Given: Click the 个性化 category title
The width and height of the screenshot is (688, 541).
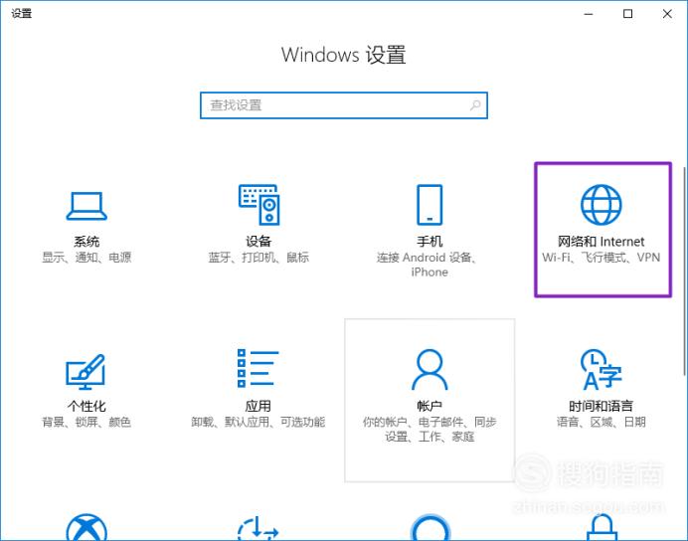Looking at the screenshot, I should pyautogui.click(x=86, y=406).
